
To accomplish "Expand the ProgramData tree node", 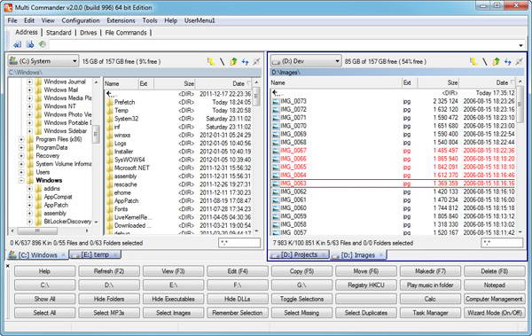I will coord(21,148).
